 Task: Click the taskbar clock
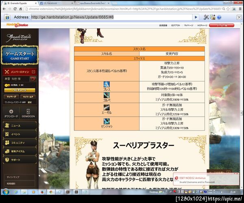[x=233, y=192]
